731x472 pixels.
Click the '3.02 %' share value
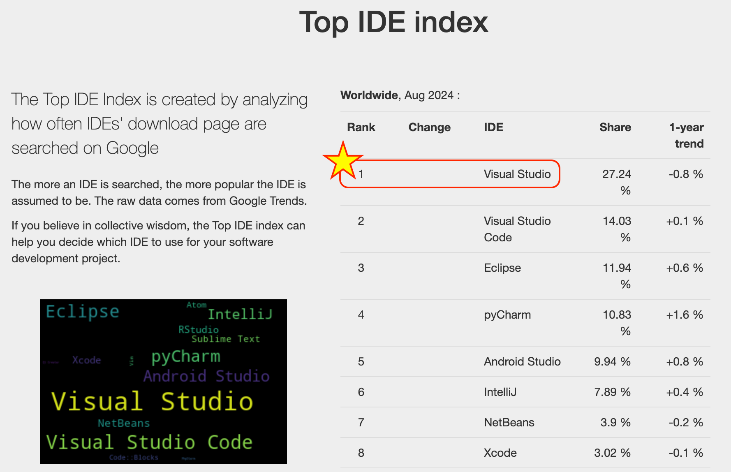613,453
